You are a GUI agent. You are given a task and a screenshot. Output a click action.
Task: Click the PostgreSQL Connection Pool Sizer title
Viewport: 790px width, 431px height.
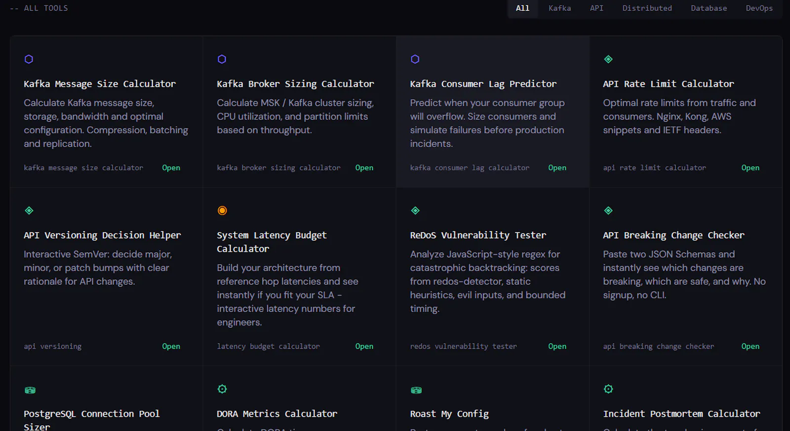pyautogui.click(x=92, y=420)
